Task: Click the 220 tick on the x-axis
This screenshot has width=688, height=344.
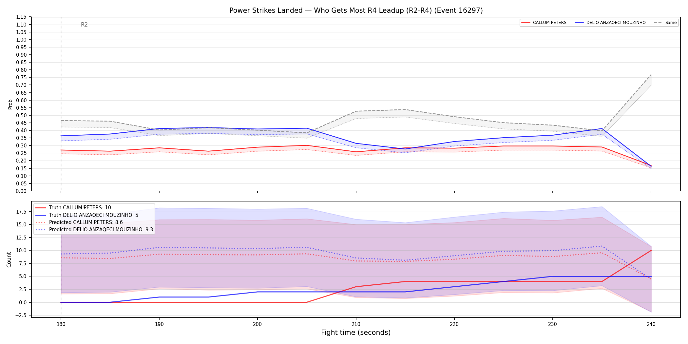Action: 454,324
